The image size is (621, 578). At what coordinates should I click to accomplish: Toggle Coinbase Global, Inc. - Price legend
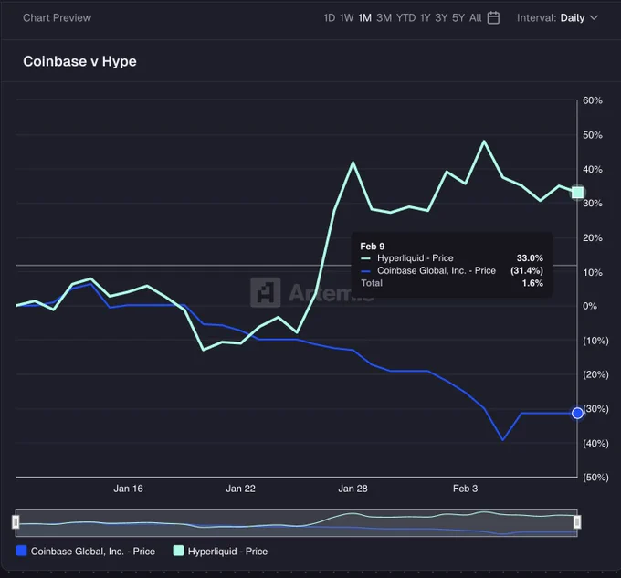[86, 552]
